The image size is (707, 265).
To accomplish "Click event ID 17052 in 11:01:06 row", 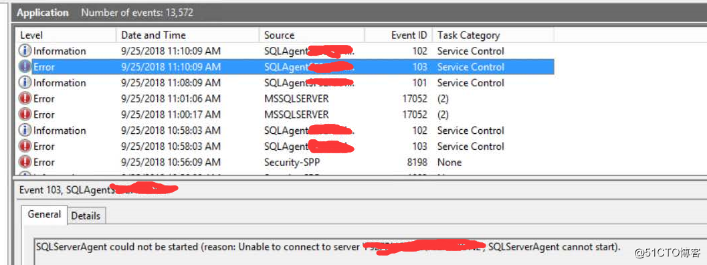I will pos(415,98).
